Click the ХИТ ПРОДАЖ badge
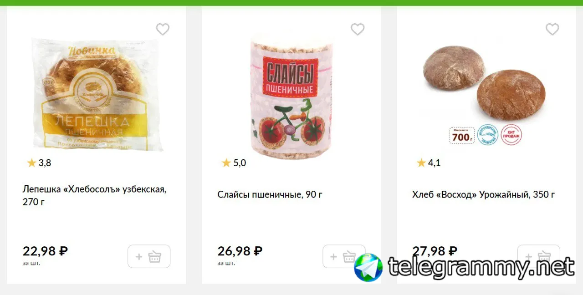Viewport: 583px width, 295px height. tap(511, 135)
